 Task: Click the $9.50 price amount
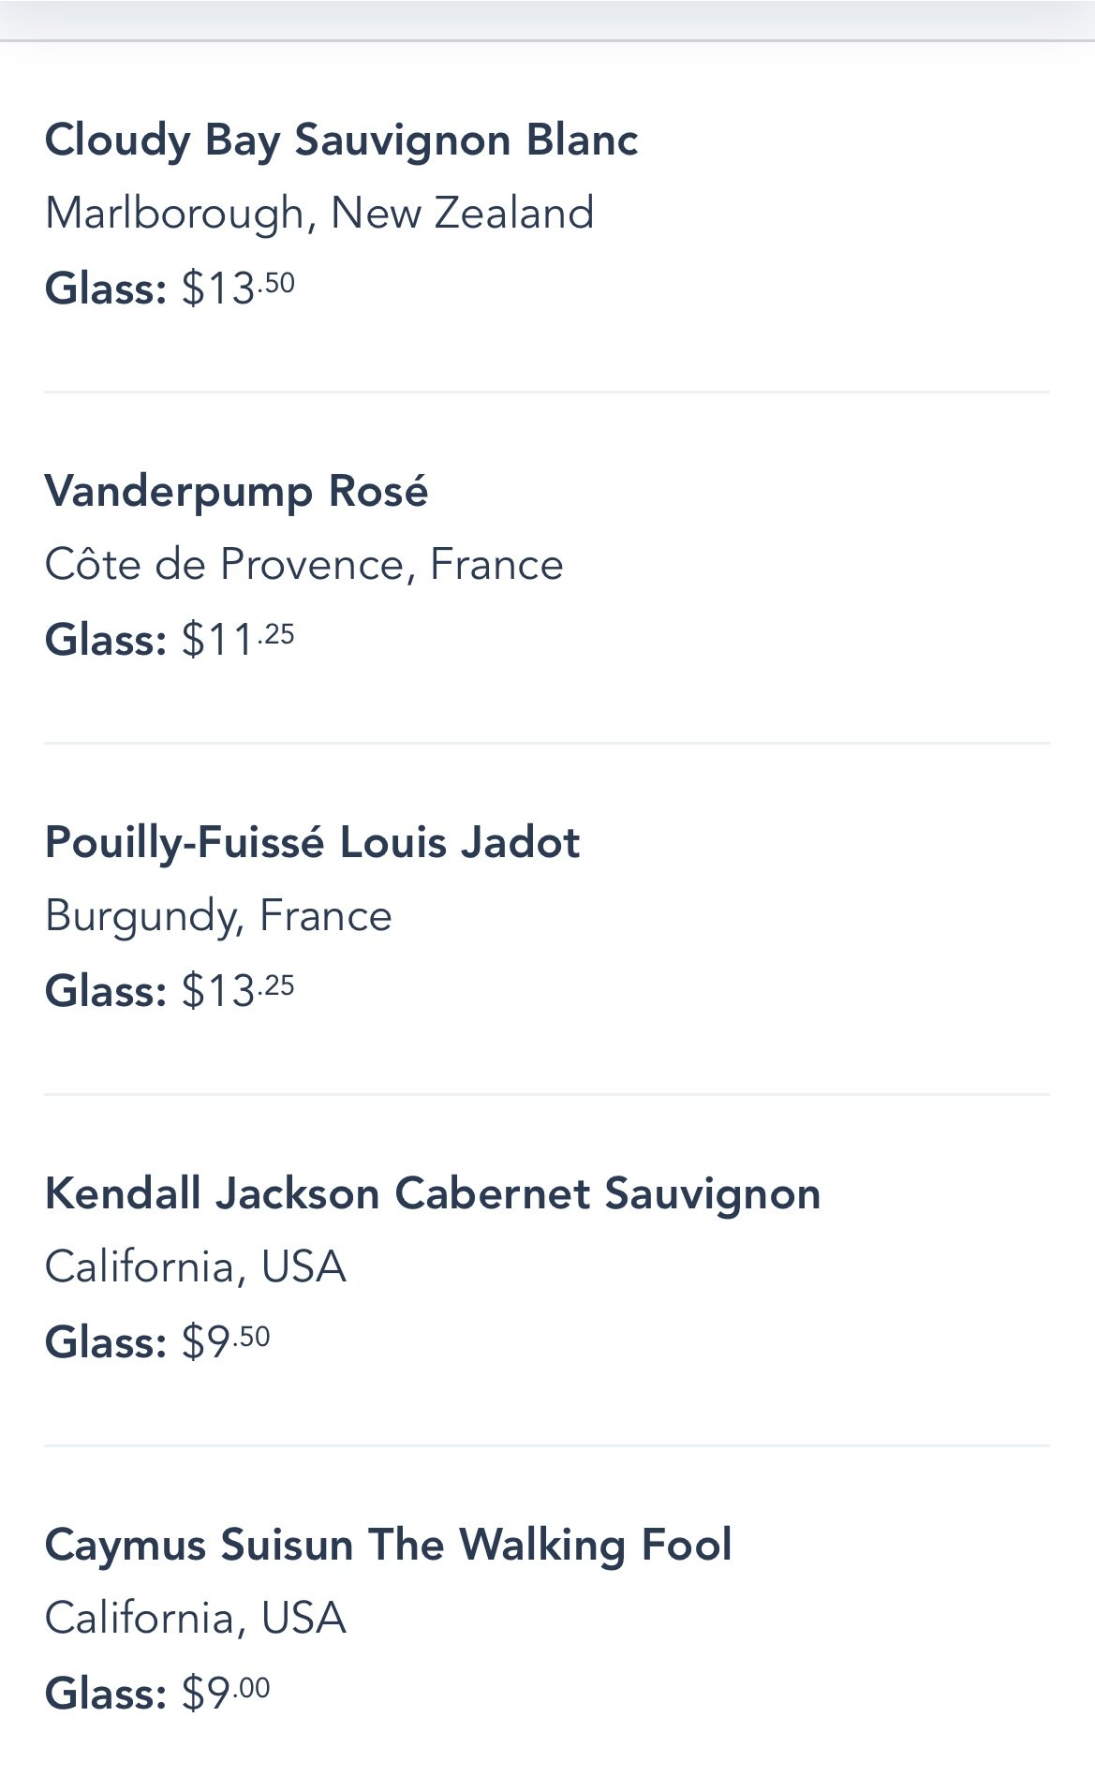[226, 1341]
